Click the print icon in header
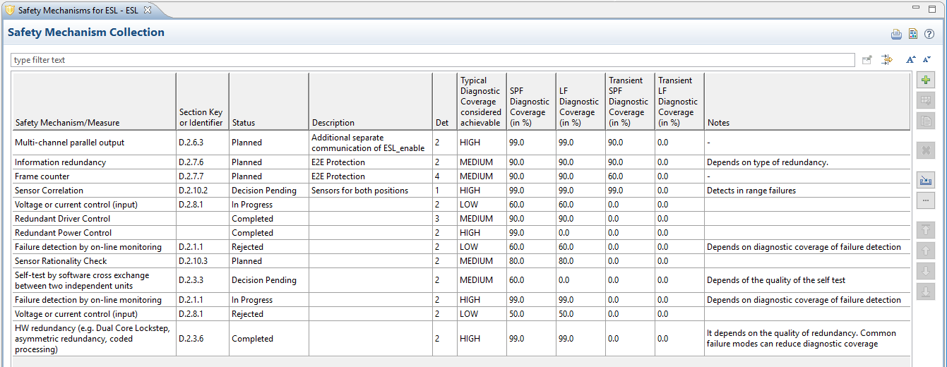 (896, 34)
